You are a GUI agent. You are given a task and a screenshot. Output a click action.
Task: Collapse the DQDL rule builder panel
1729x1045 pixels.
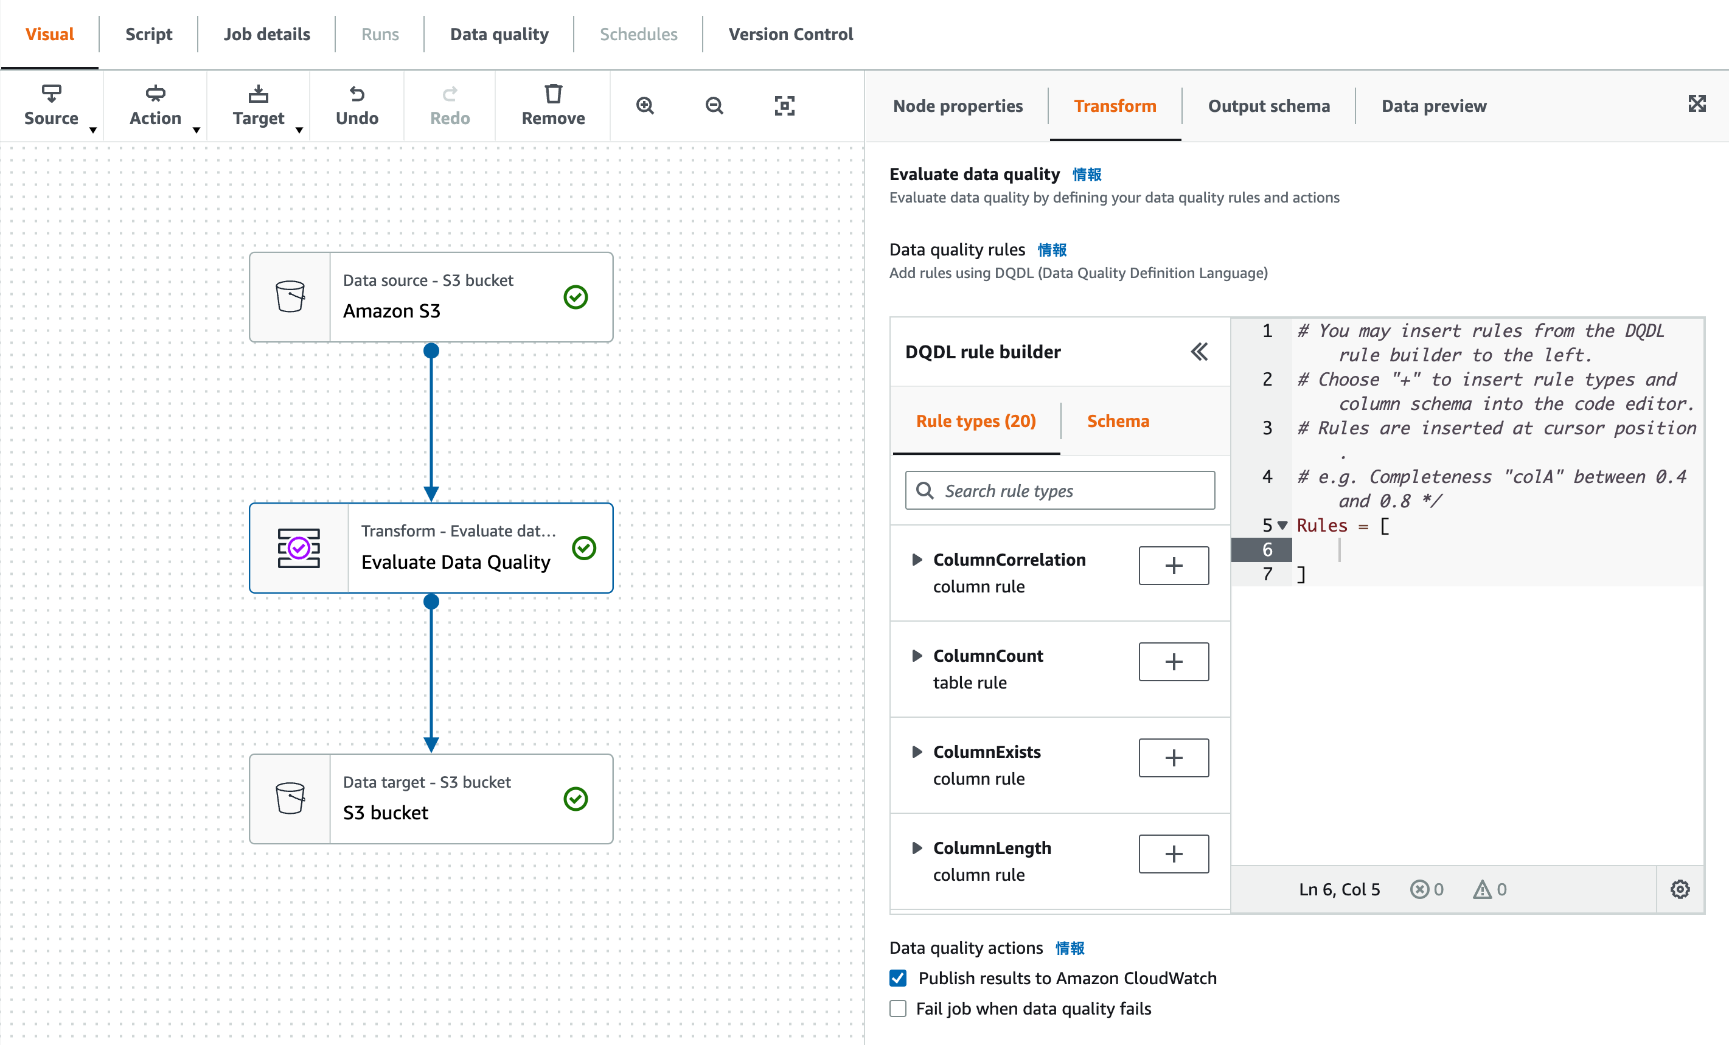tap(1199, 352)
